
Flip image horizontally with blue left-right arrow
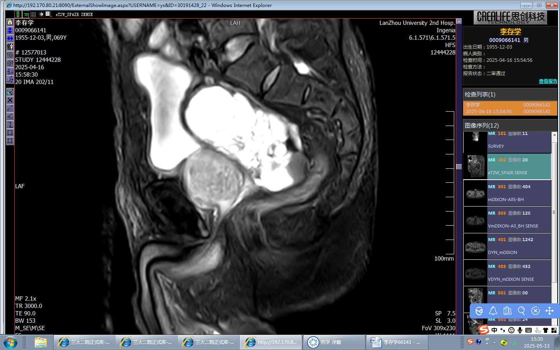(x=10, y=38)
